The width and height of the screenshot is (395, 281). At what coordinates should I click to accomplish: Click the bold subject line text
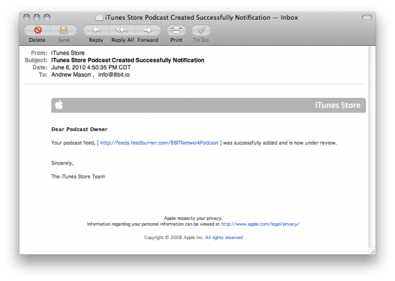coord(127,60)
